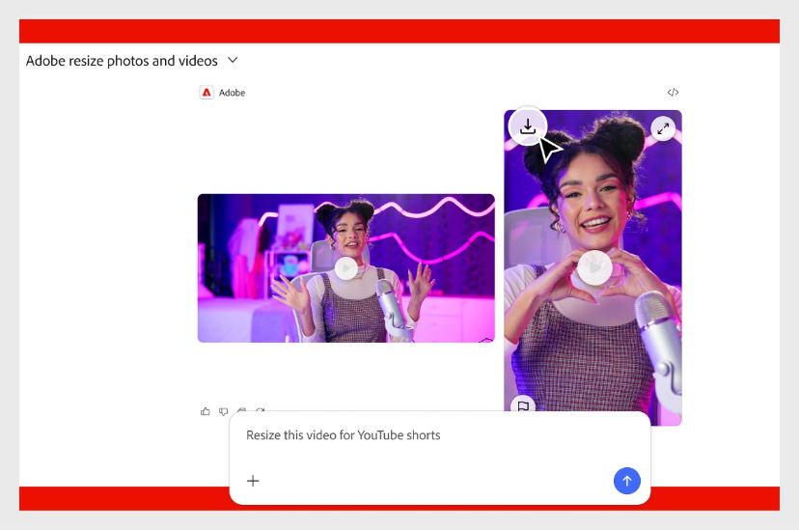Click the download icon on vertical video
Viewport: 799px width, 530px height.
click(x=528, y=126)
